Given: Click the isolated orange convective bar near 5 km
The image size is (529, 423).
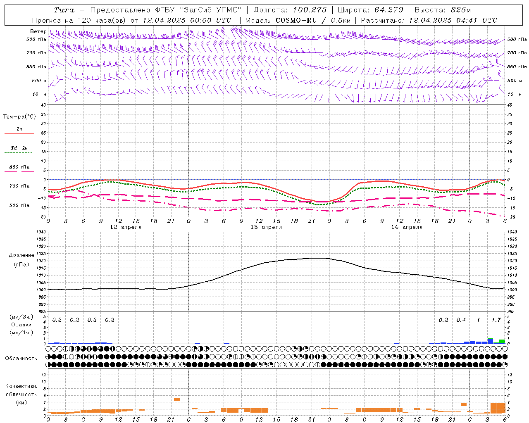Looking at the screenshot, I should pyautogui.click(x=177, y=399).
